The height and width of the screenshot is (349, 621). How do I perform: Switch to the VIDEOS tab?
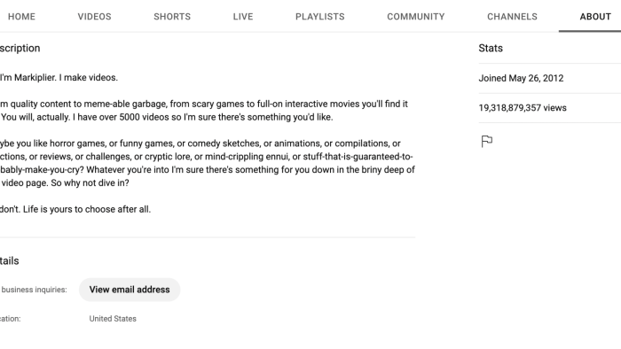pos(94,17)
